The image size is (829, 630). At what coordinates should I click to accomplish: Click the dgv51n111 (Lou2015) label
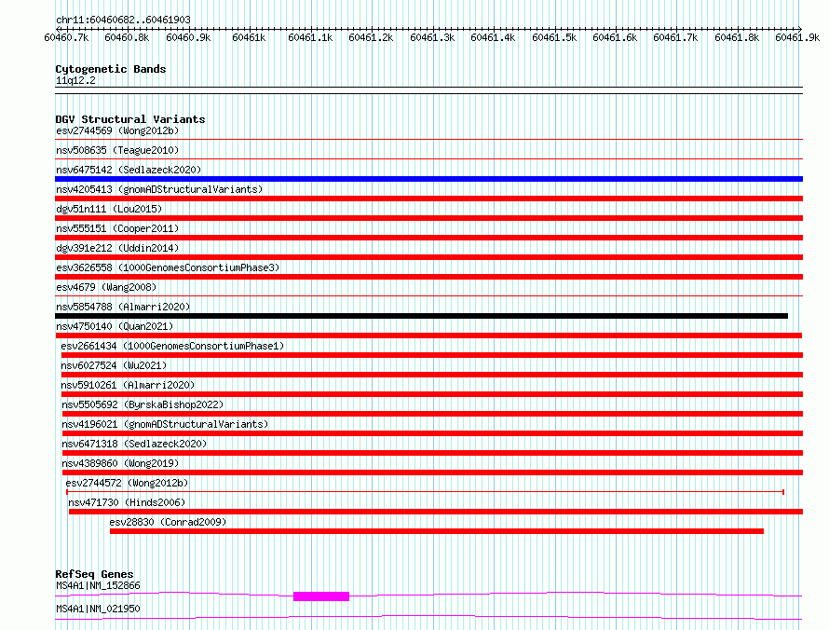tap(109, 209)
